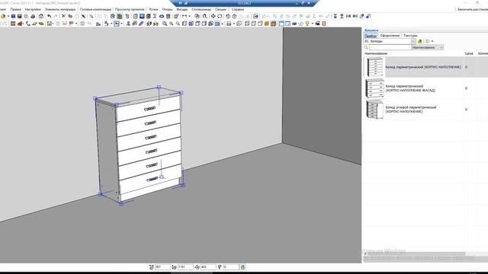Click the 'Цена' column header
488x274 pixels.
click(469, 53)
